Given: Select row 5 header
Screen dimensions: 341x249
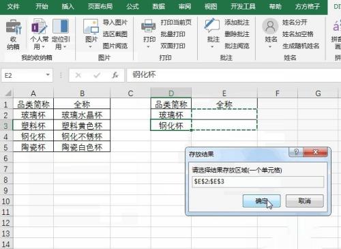Looking at the screenshot, I should click(x=6, y=147).
